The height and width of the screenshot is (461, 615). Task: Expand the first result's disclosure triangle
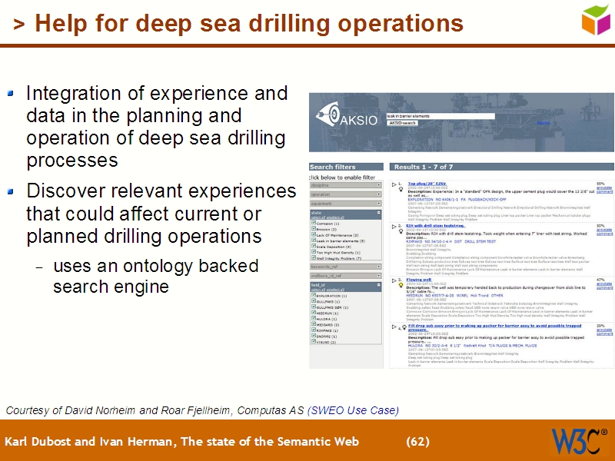(393, 183)
